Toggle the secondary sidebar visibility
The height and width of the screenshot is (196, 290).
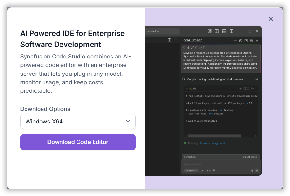(x=231, y=31)
